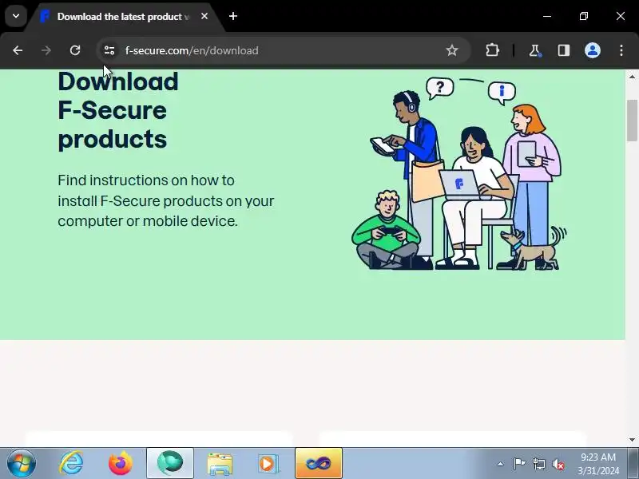Image resolution: width=639 pixels, height=479 pixels.
Task: Click the page scrollbar thumb
Action: point(632,121)
